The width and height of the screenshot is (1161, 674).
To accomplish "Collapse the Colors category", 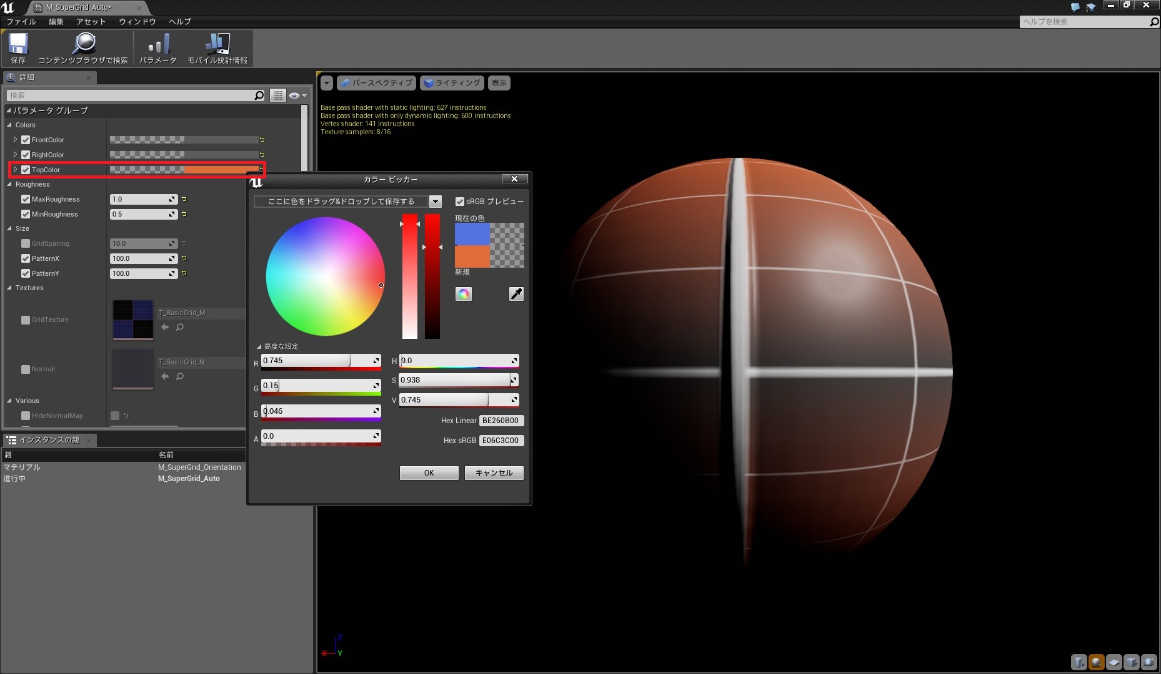I will tap(9, 125).
